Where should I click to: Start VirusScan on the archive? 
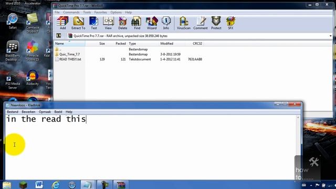tap(184, 23)
